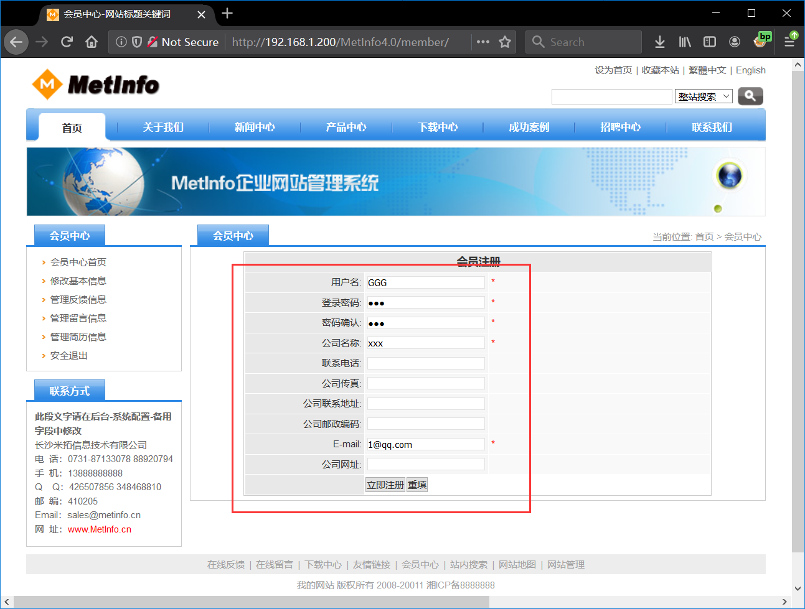Open 在线反馈 footer link
This screenshot has height=609, width=805.
(226, 565)
